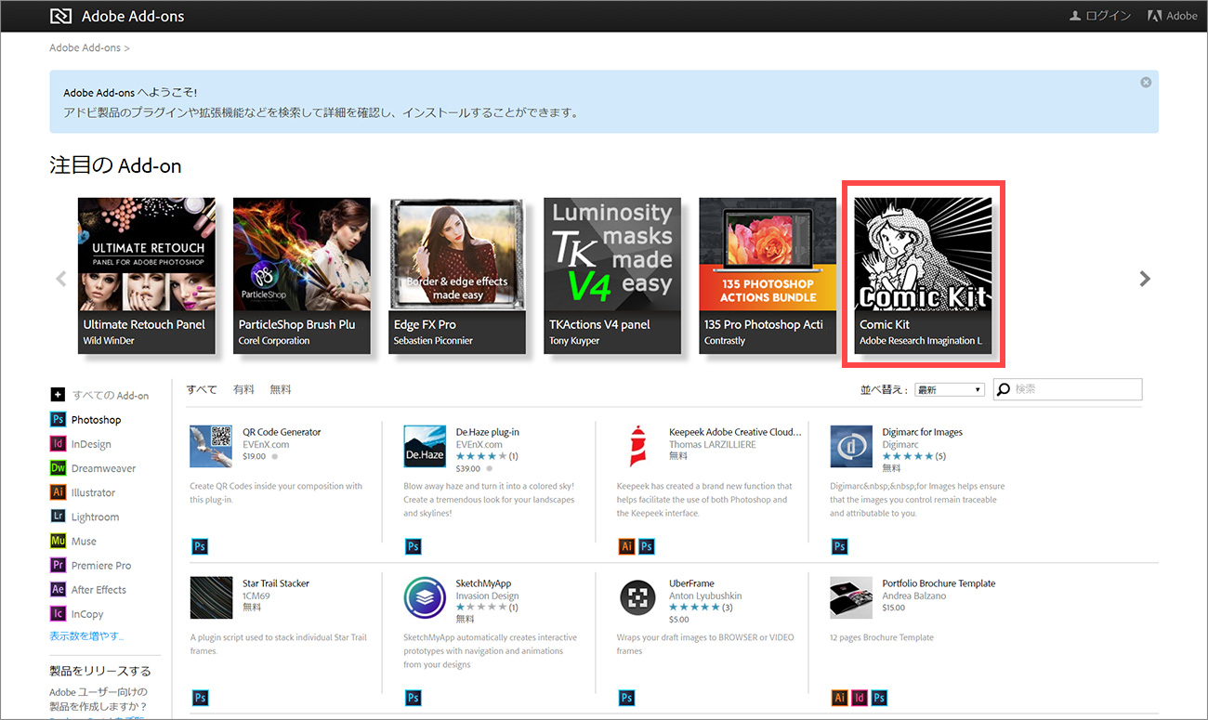This screenshot has height=720, width=1208.
Task: Click Ps badge under QR Code Generator
Action: pos(199,546)
